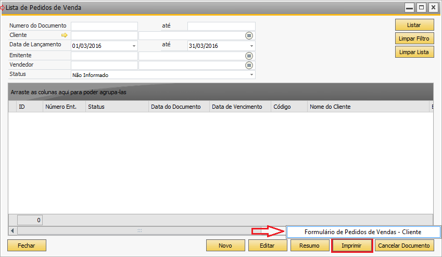Screen dimensions: 442x257
Task: Click the Fechar button
Action: (27, 246)
